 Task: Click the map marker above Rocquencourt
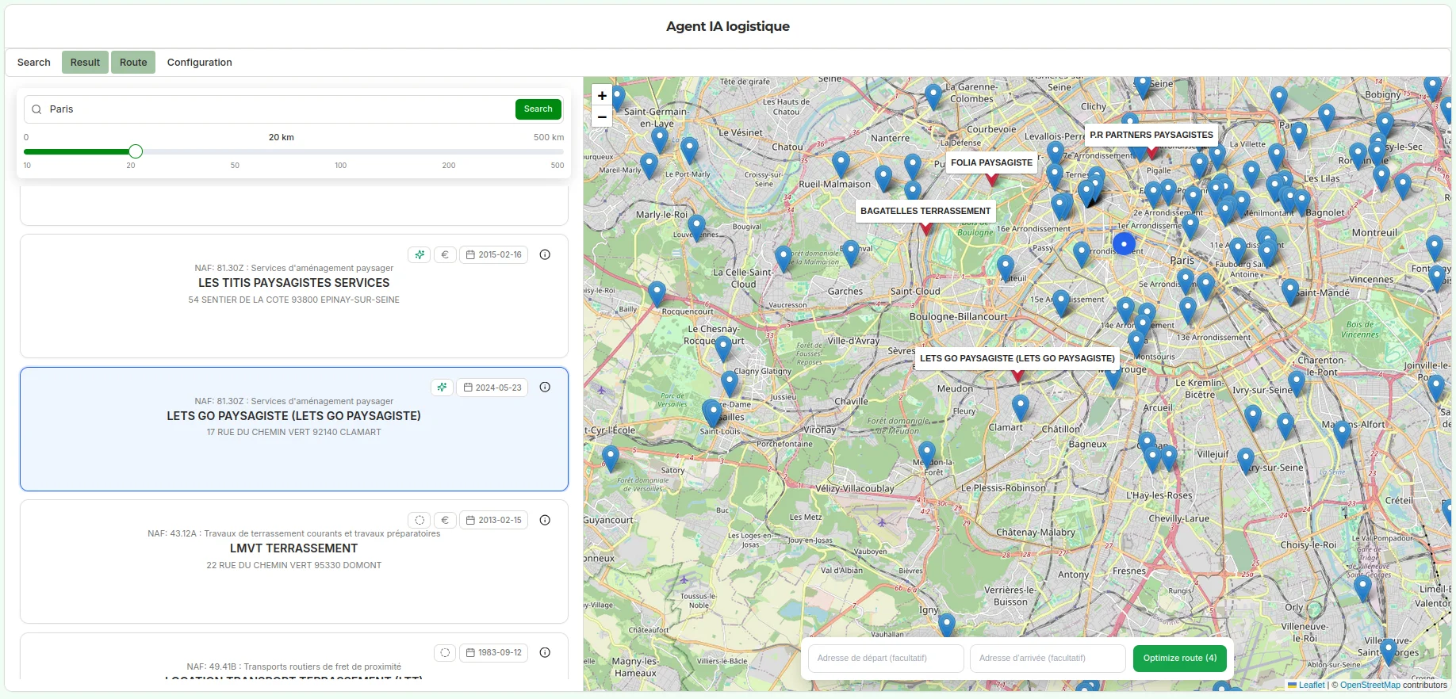click(657, 293)
